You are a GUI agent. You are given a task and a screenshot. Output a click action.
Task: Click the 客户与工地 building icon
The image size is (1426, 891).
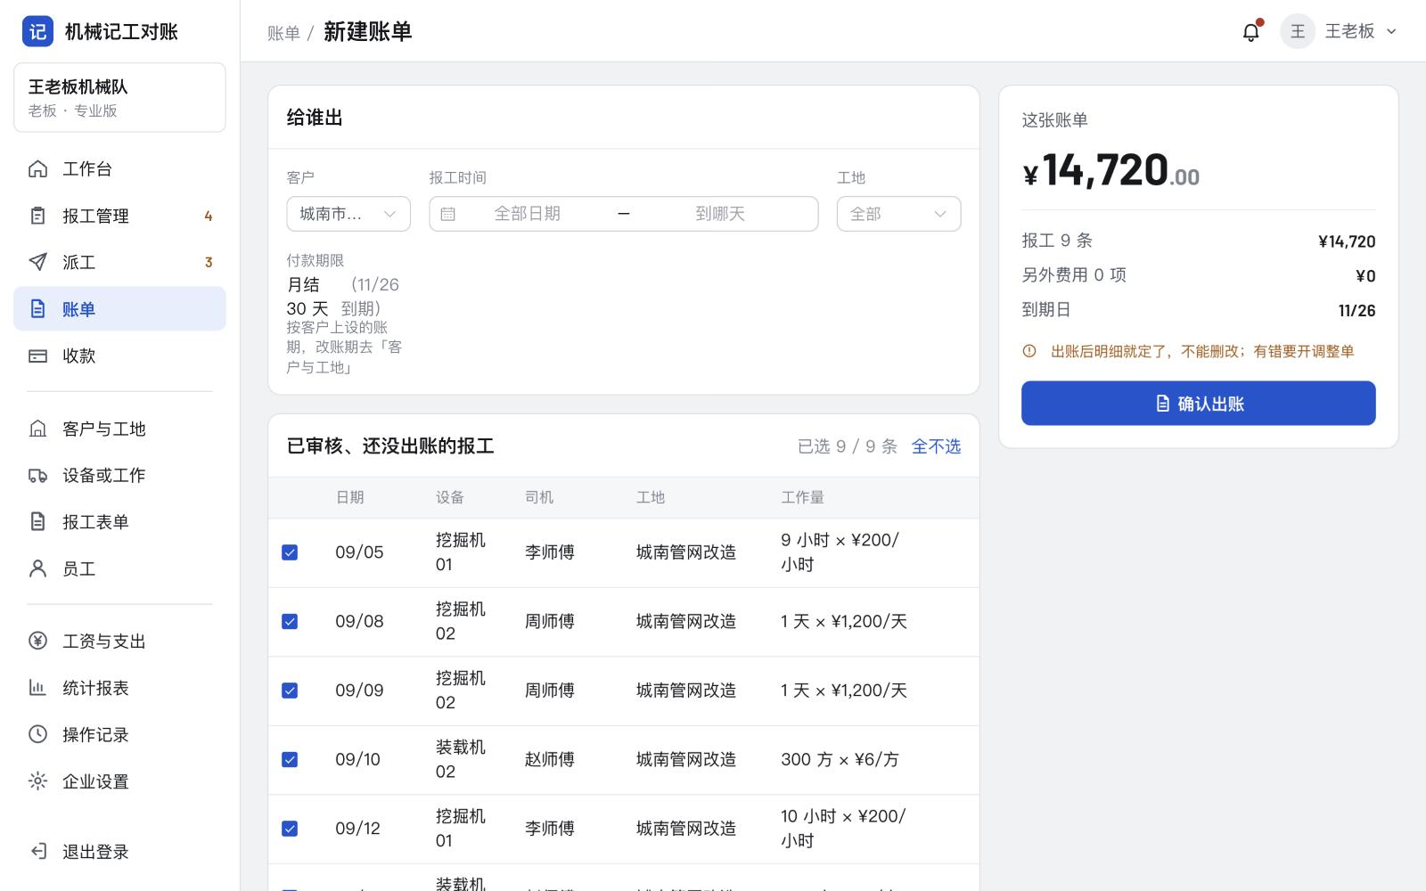coord(37,429)
